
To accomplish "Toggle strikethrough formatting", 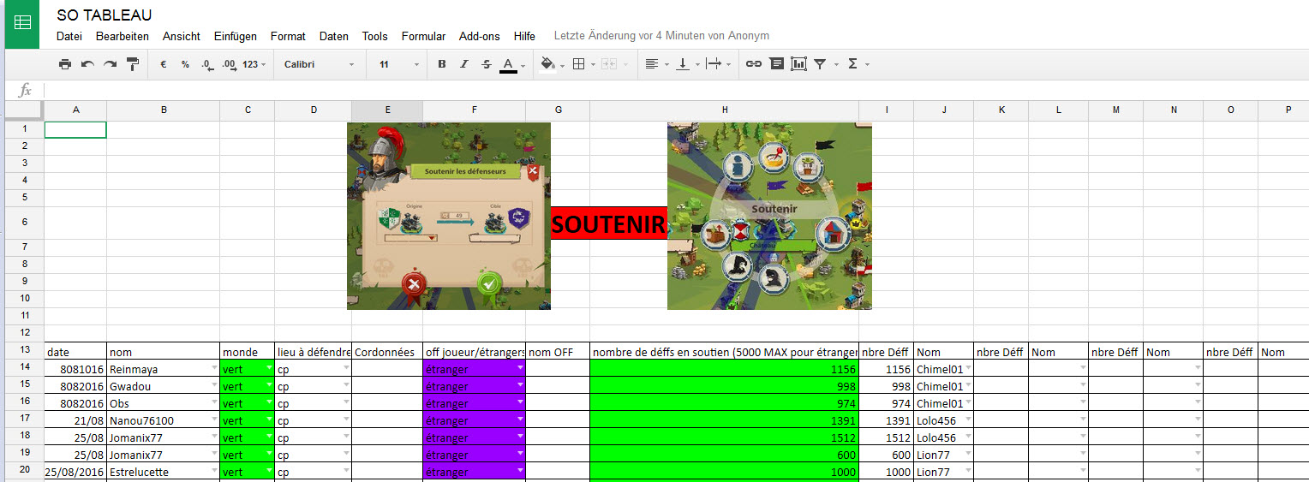I will click(487, 64).
